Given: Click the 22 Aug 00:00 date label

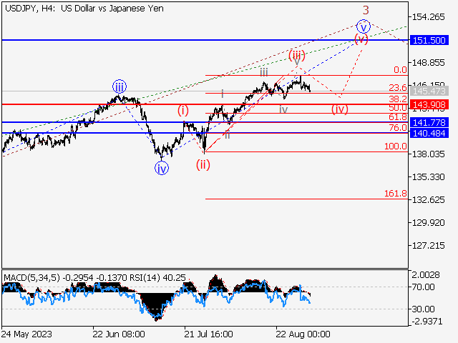Looking at the screenshot, I should pyautogui.click(x=303, y=334).
